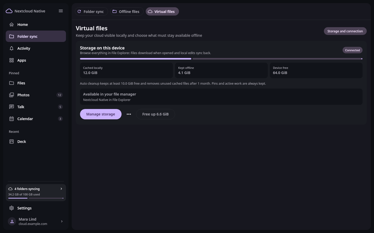This screenshot has height=233, width=374.
Task: Click the Device free 64.0 GiB card
Action: click(x=316, y=70)
